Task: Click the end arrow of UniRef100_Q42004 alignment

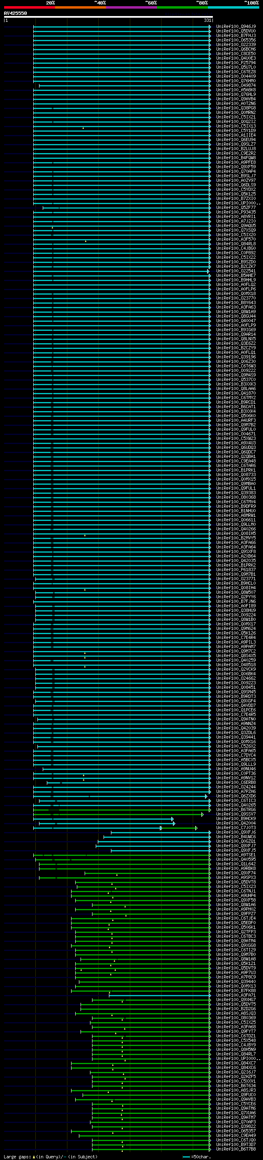Action: tap(174, 823)
